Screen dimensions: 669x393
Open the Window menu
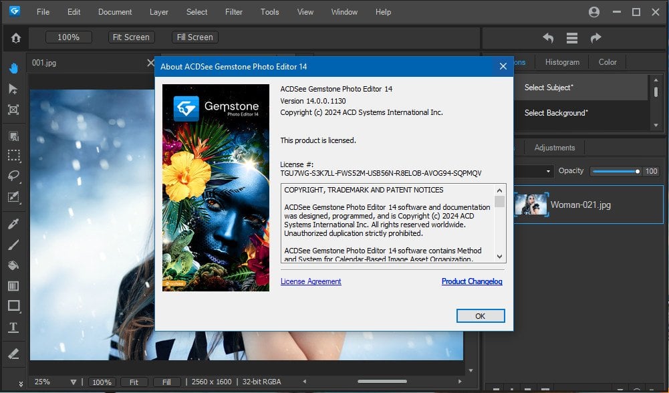coord(344,12)
